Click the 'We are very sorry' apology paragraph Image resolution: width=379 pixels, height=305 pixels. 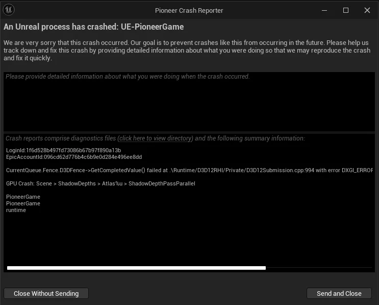point(187,50)
